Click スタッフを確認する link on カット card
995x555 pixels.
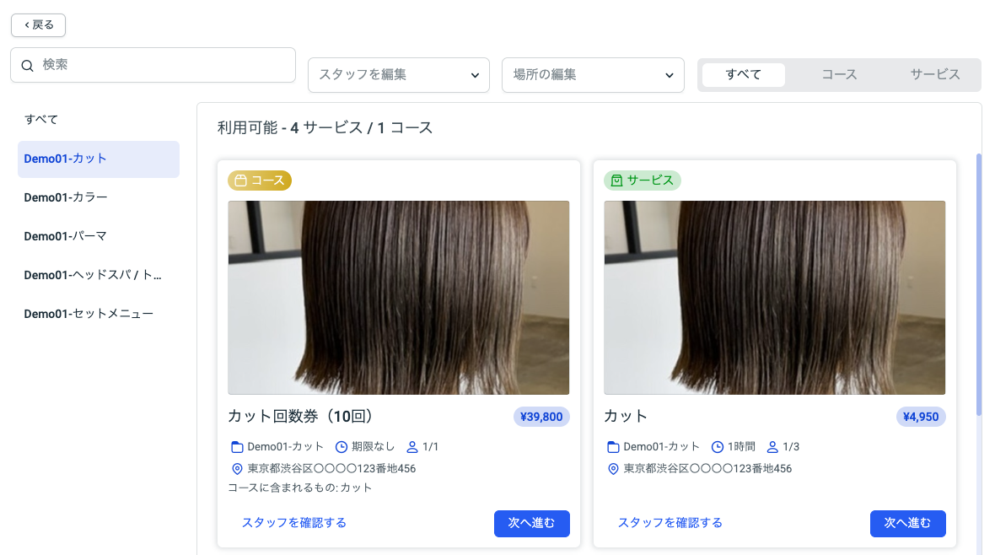pyautogui.click(x=670, y=523)
